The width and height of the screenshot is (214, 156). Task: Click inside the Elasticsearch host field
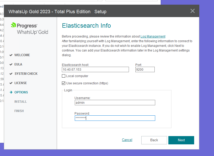pos(95,69)
